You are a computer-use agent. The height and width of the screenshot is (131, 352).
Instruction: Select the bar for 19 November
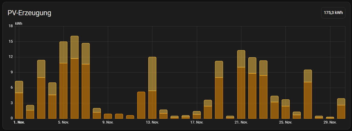click(x=219, y=90)
